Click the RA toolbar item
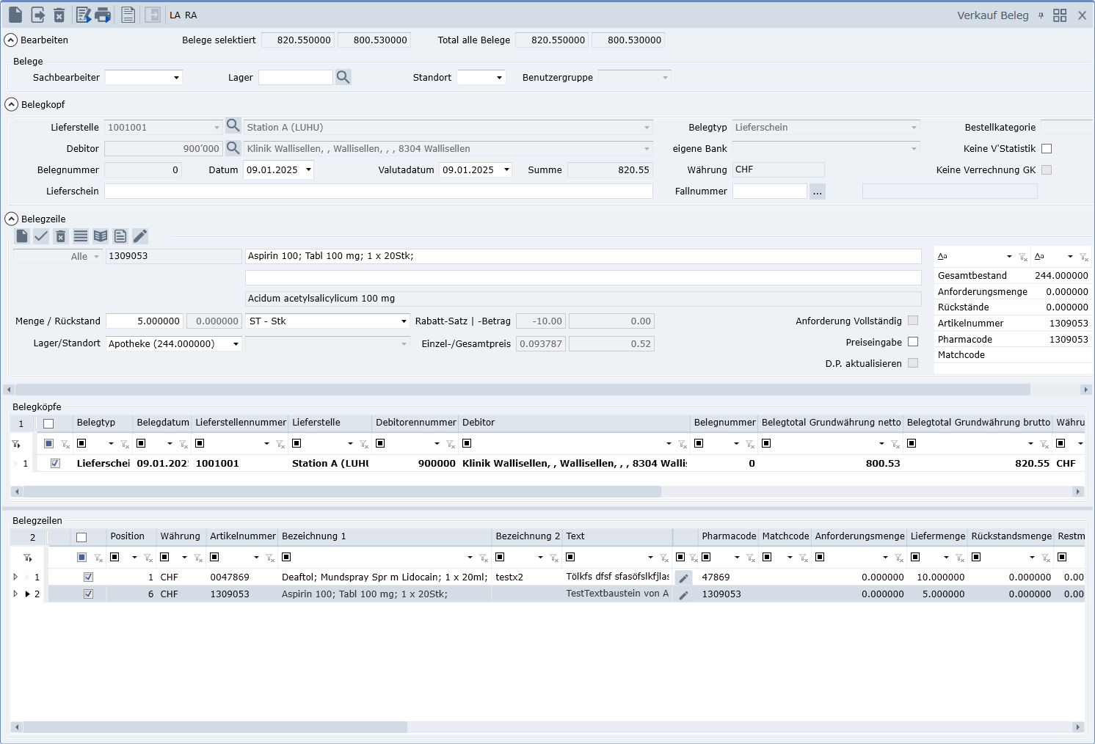Image resolution: width=1095 pixels, height=744 pixels. point(191,15)
